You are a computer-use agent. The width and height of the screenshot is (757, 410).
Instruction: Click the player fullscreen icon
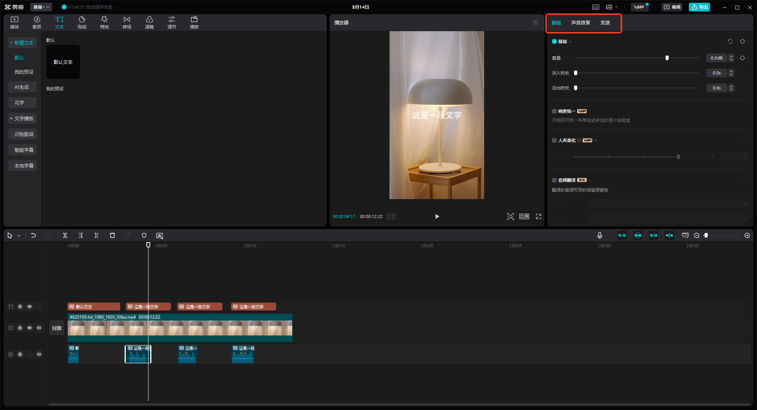click(539, 216)
